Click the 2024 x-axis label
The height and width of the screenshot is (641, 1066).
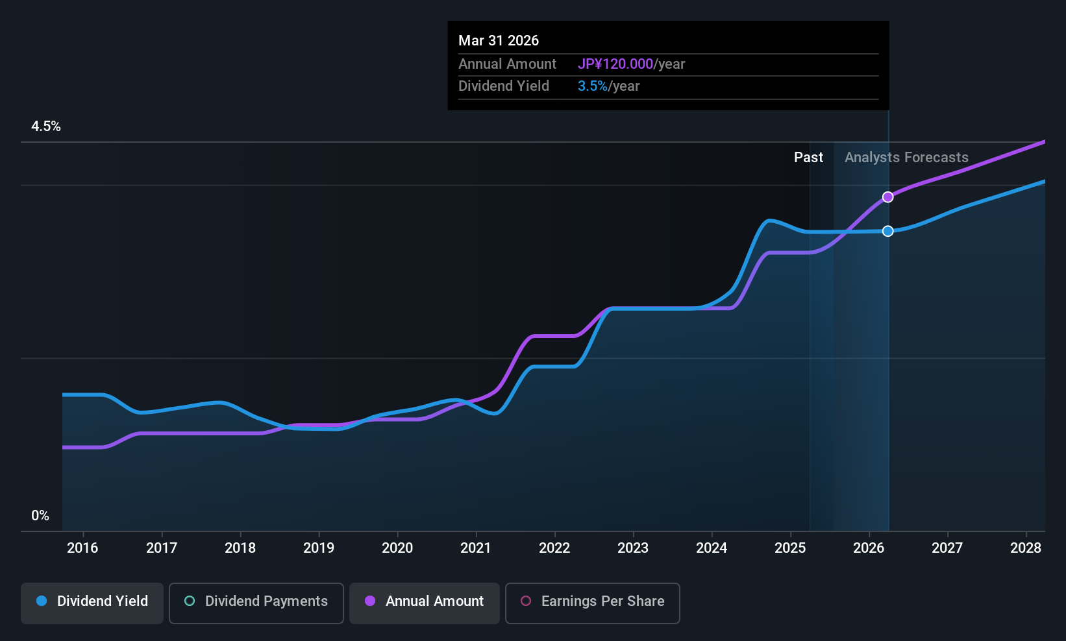(712, 548)
